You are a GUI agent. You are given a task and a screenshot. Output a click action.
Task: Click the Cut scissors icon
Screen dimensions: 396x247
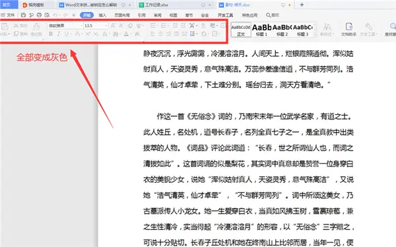point(16,26)
